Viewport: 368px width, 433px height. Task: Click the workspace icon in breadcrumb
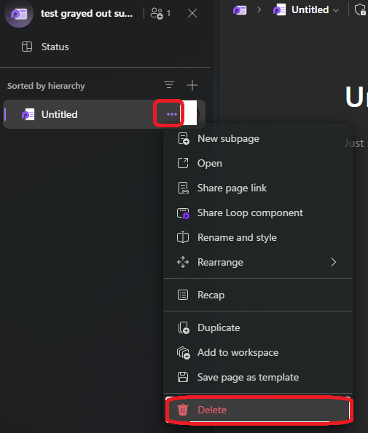[240, 10]
